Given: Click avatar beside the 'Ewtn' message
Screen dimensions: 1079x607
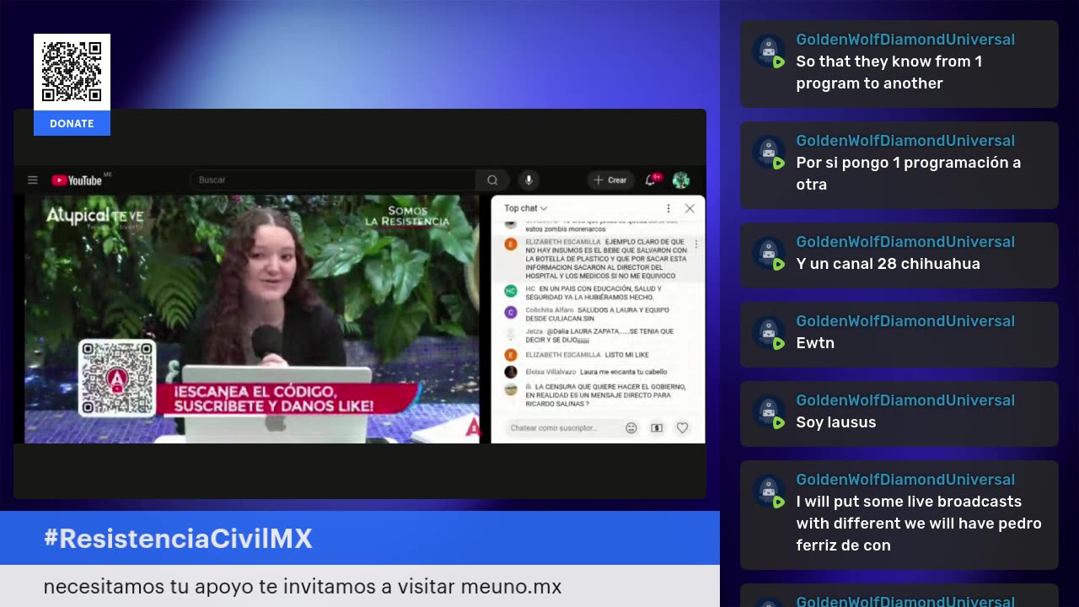Looking at the screenshot, I should point(769,332).
